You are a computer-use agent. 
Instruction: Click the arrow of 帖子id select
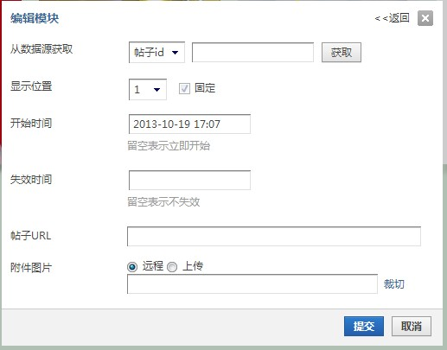(175, 53)
